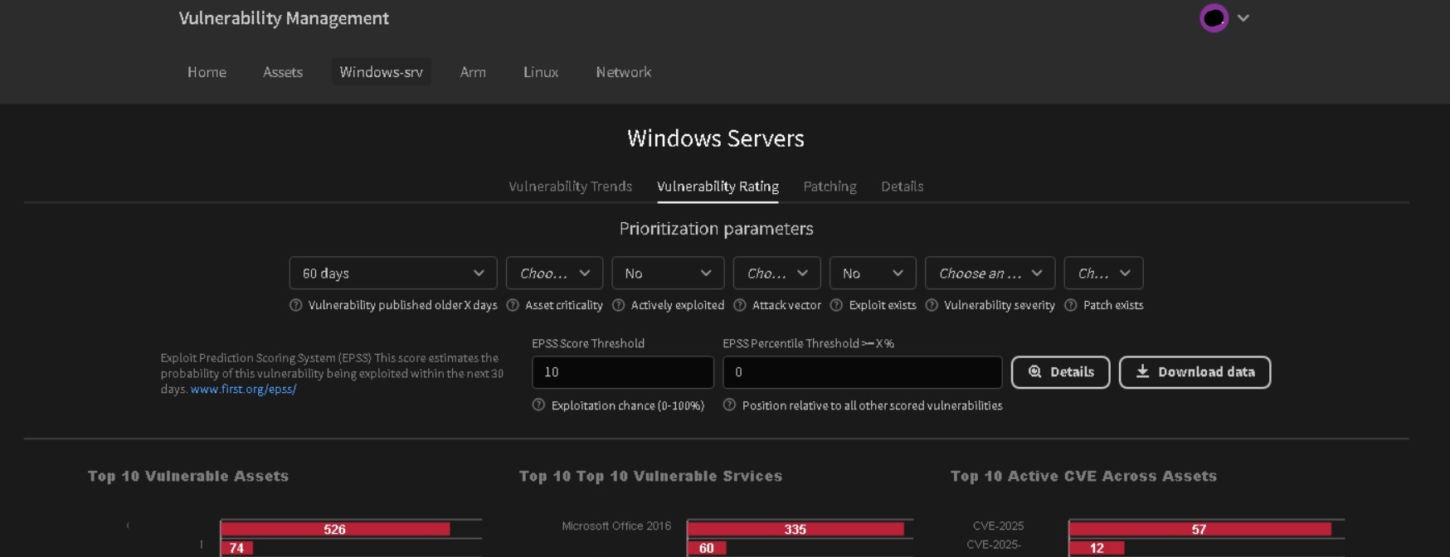Go to the Linux menu item
This screenshot has height=557, width=1450.
point(541,72)
